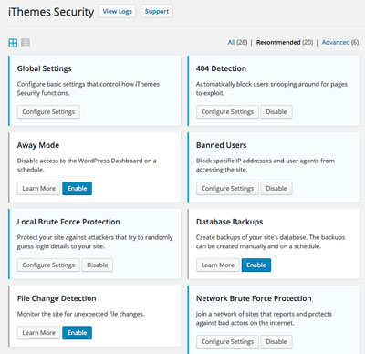This screenshot has width=365, height=354.
Task: Click the Local Brute Force Protection heading
Action: [68, 222]
